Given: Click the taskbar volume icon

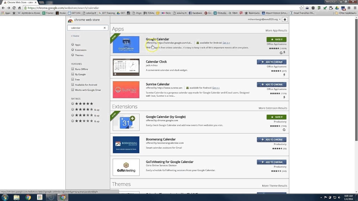Looking at the screenshot, I should 339,198.
